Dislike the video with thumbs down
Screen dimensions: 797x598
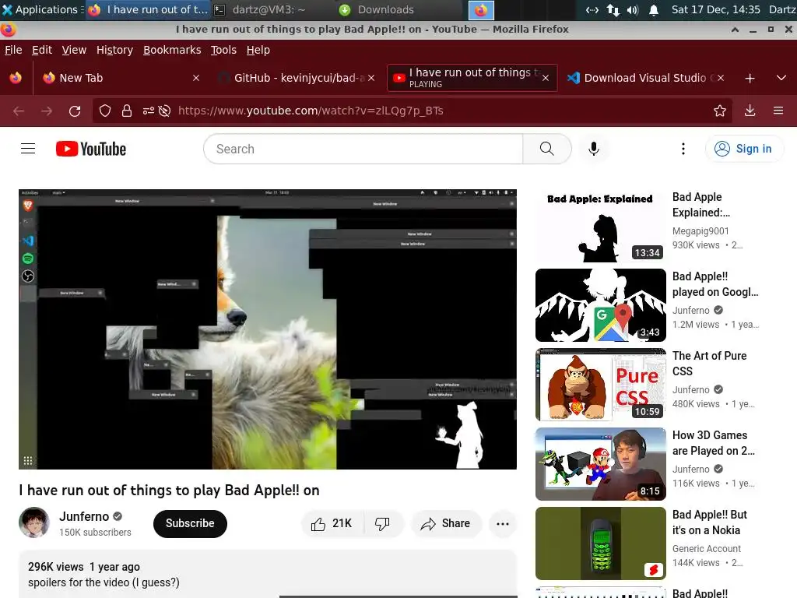[x=383, y=523]
